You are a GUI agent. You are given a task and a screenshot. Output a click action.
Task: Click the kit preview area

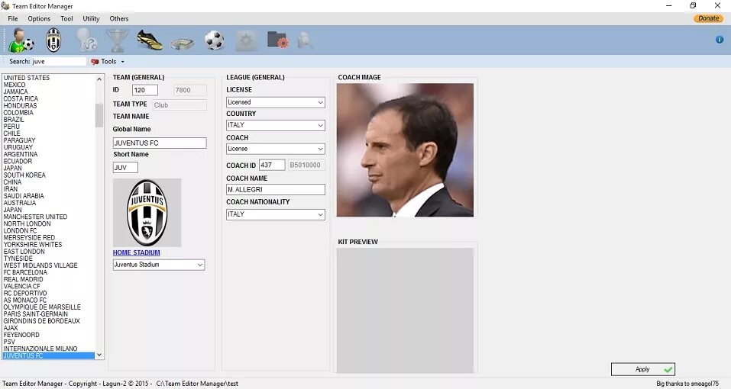(405, 310)
